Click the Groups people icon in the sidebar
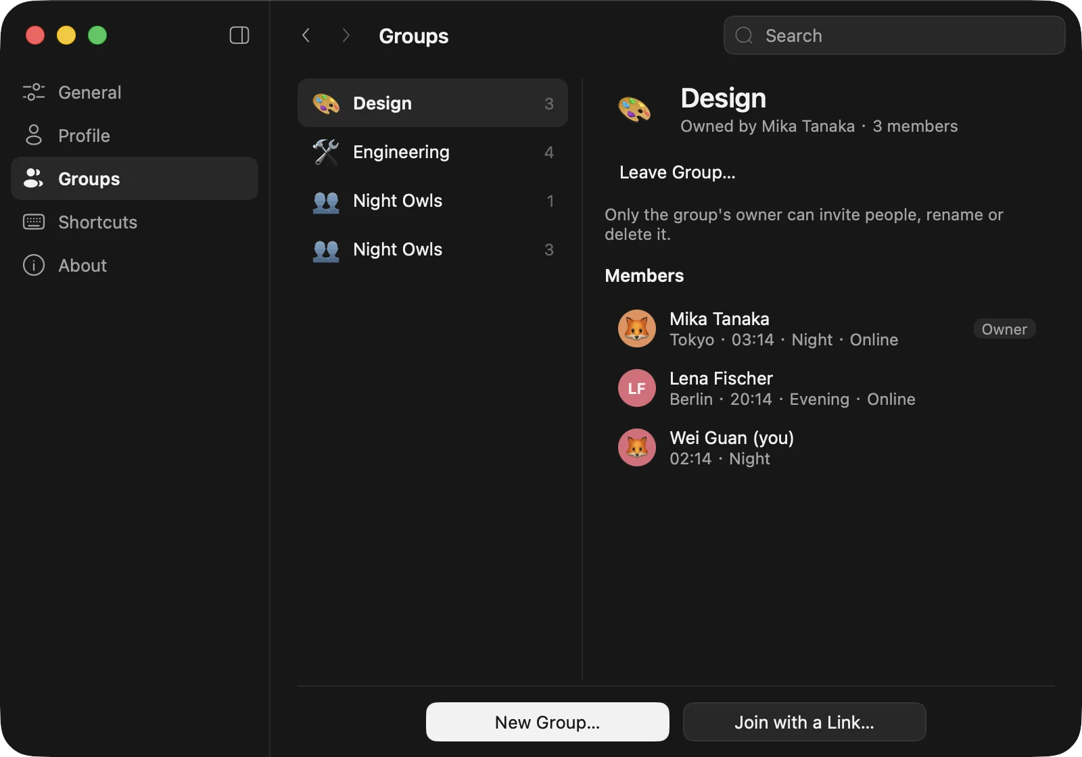This screenshot has width=1082, height=757. (34, 178)
